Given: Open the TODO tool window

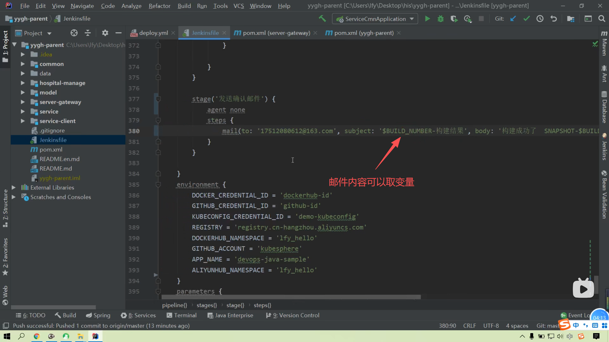Looking at the screenshot, I should click(30, 315).
